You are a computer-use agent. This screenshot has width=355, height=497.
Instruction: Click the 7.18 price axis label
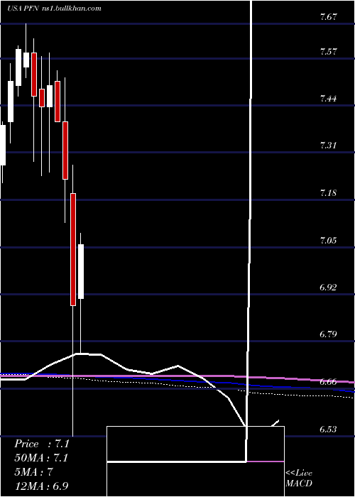coord(328,193)
